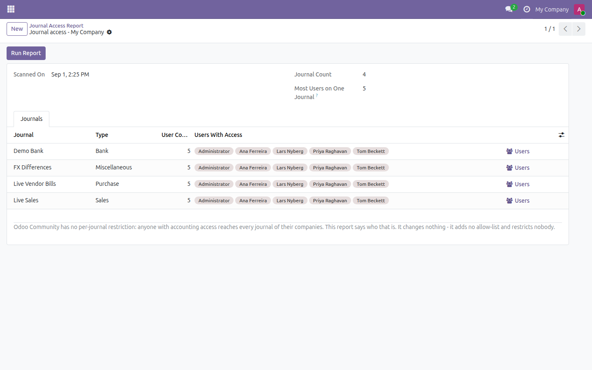
Task: Click Tom Beckett tag in Live Sales row
Action: click(371, 201)
